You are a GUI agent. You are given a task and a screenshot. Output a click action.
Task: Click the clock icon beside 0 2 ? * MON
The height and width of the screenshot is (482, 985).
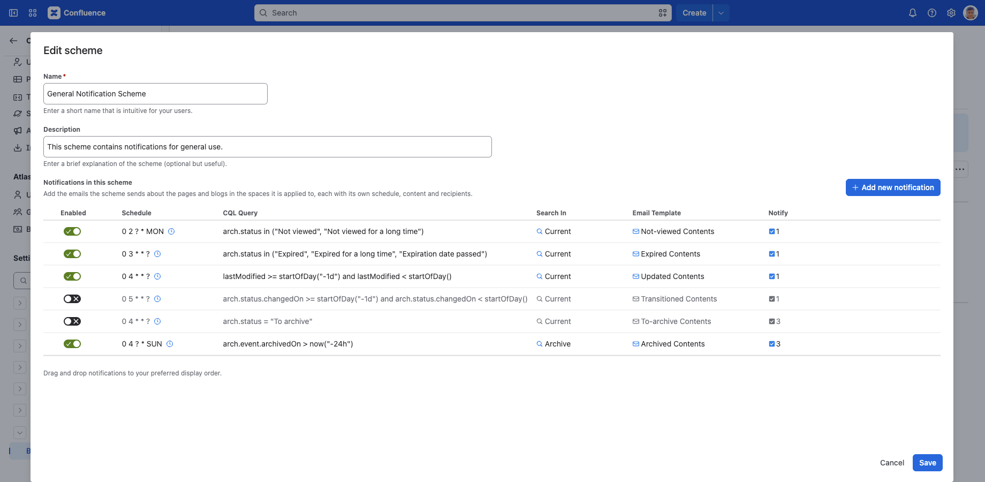tap(171, 231)
